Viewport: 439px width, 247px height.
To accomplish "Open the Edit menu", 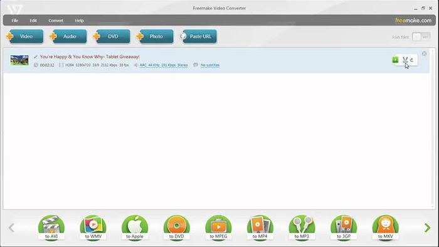I will point(33,21).
